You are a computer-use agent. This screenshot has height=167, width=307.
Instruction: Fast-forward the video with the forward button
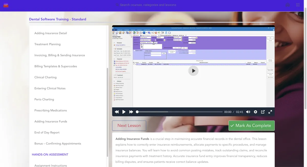point(131,112)
